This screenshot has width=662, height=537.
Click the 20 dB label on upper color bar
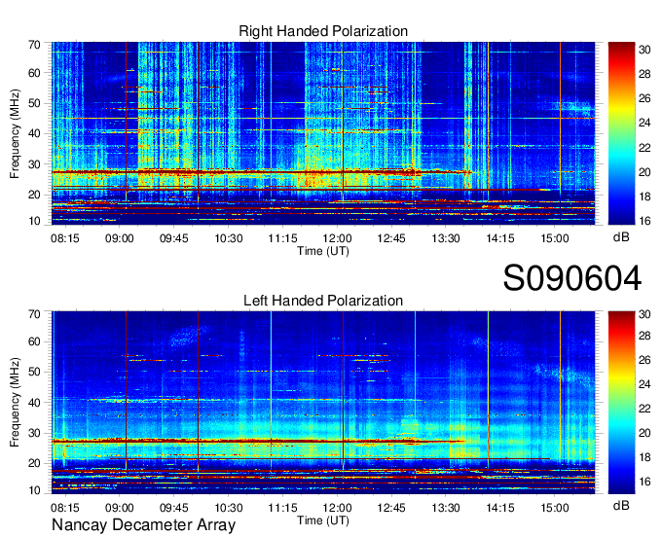click(644, 172)
